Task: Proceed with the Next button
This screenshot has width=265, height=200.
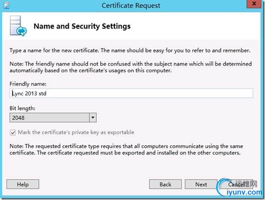Action: click(x=201, y=184)
